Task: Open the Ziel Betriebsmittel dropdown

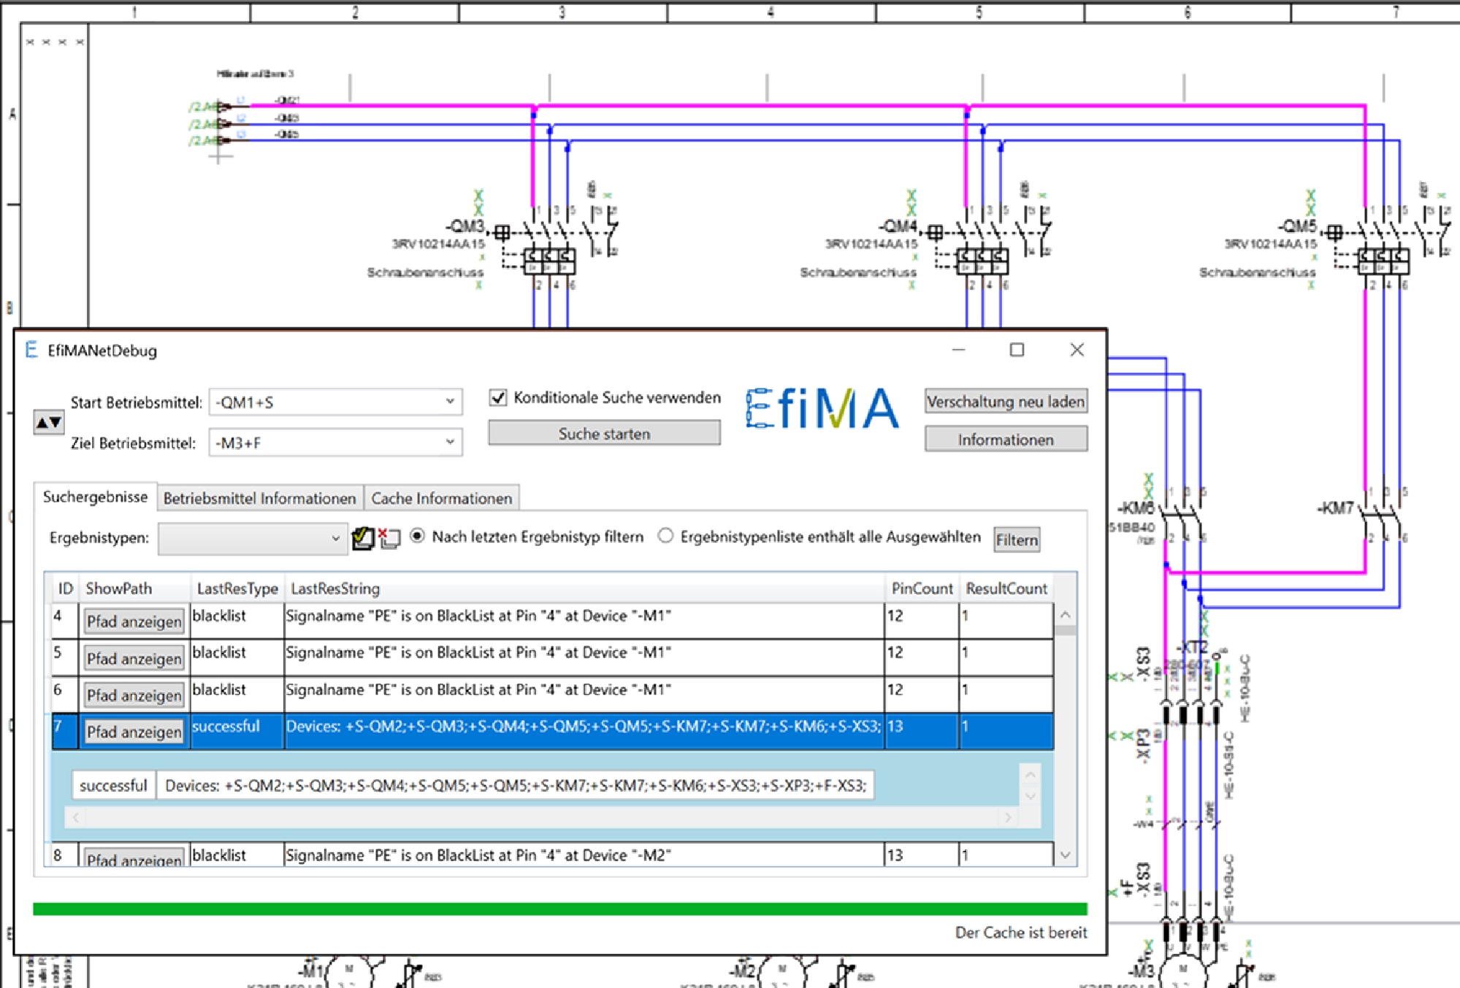Action: (450, 442)
